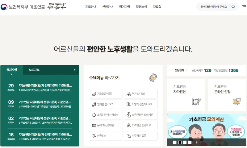Select the third banner slide indicator
The width and height of the screenshot is (247, 148).
click(x=185, y=142)
